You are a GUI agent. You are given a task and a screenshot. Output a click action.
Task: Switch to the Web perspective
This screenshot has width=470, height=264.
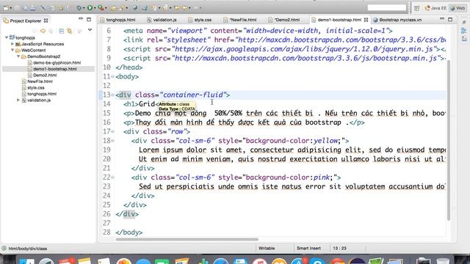pos(458,8)
